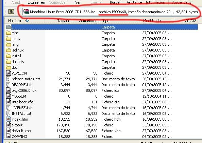
Task: Open the Asistente toolbar button
Action: click(x=134, y=2)
